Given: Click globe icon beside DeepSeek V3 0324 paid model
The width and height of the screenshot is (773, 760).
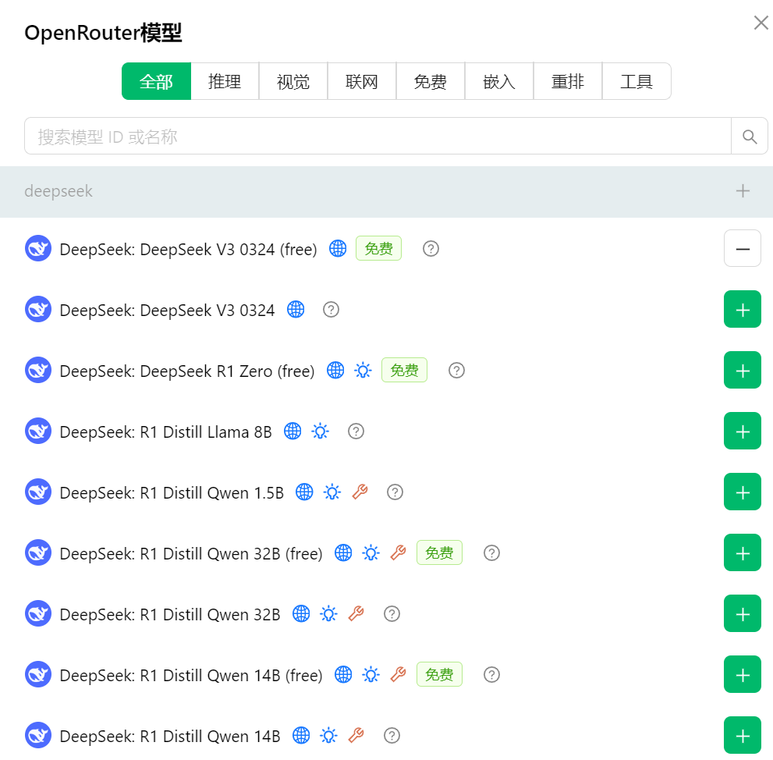Looking at the screenshot, I should click(x=296, y=310).
